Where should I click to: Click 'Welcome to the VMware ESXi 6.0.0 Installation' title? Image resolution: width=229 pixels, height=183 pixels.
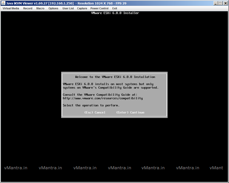[115, 77]
